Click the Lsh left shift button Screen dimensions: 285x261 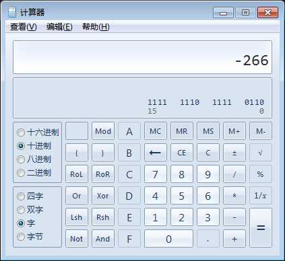point(77,217)
